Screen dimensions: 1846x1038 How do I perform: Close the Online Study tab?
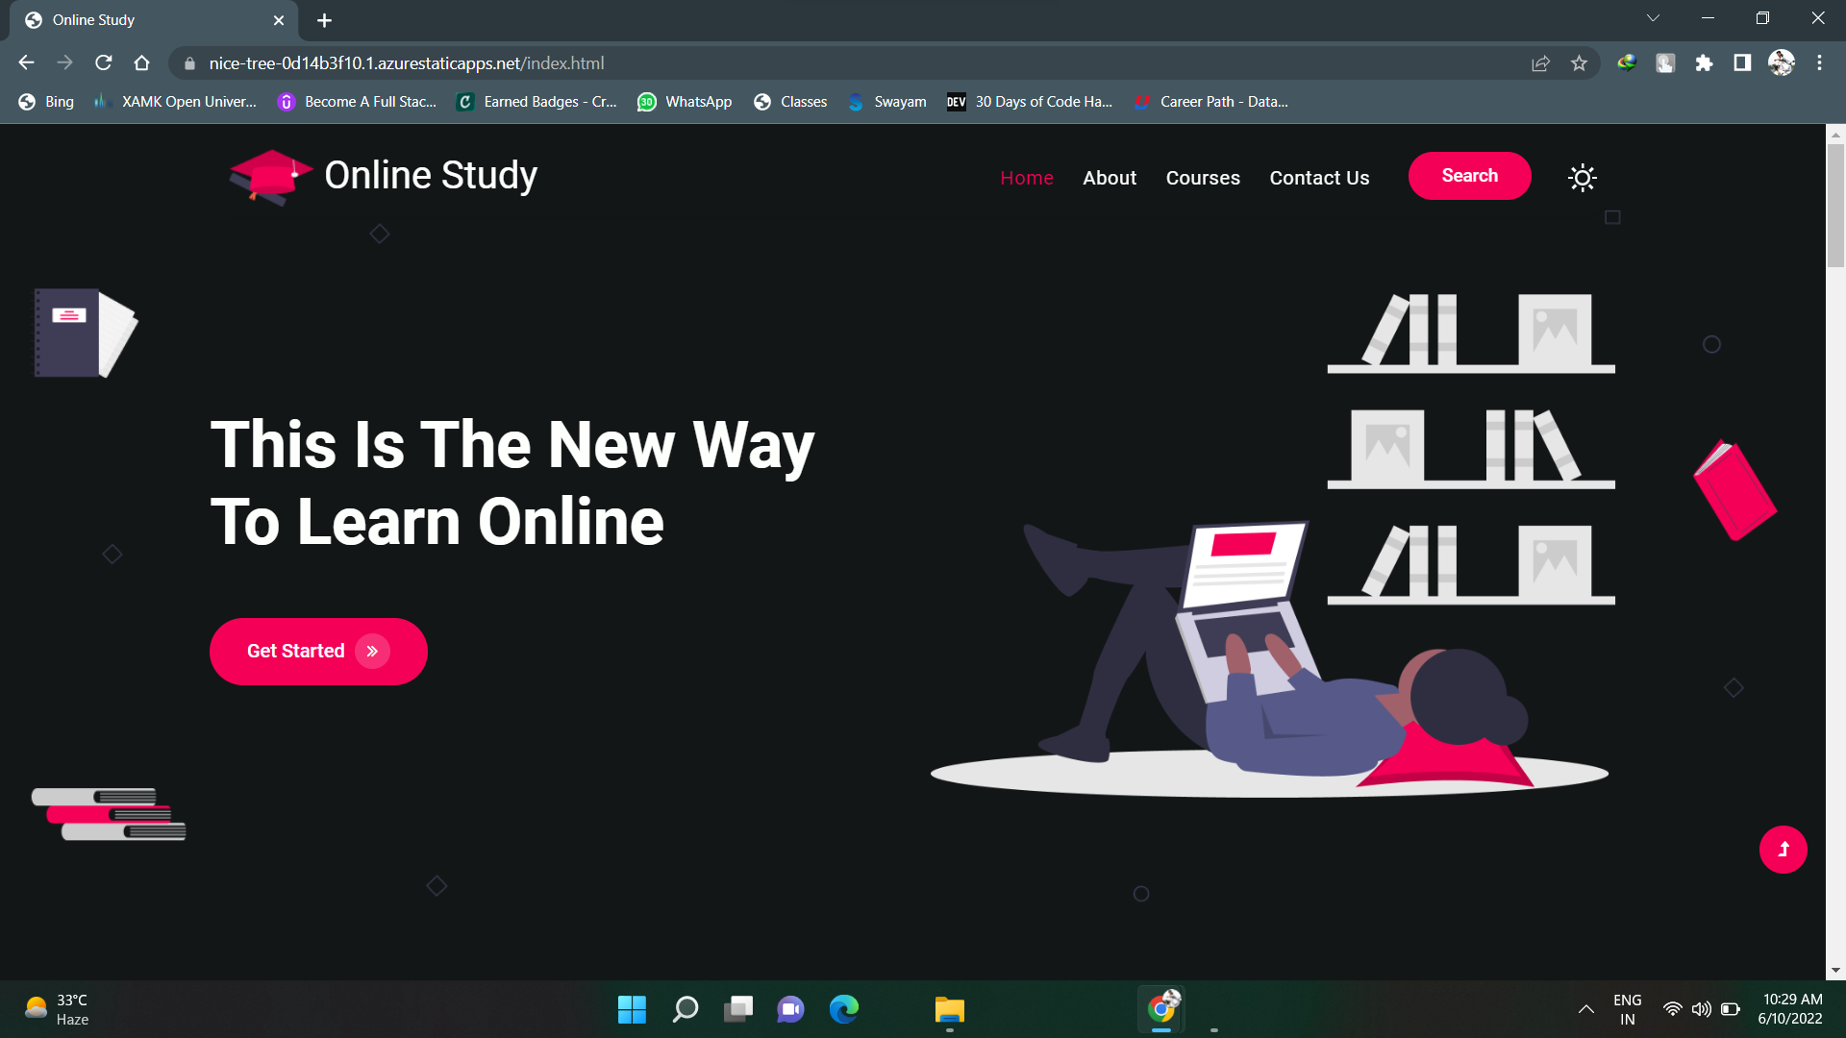pos(279,20)
